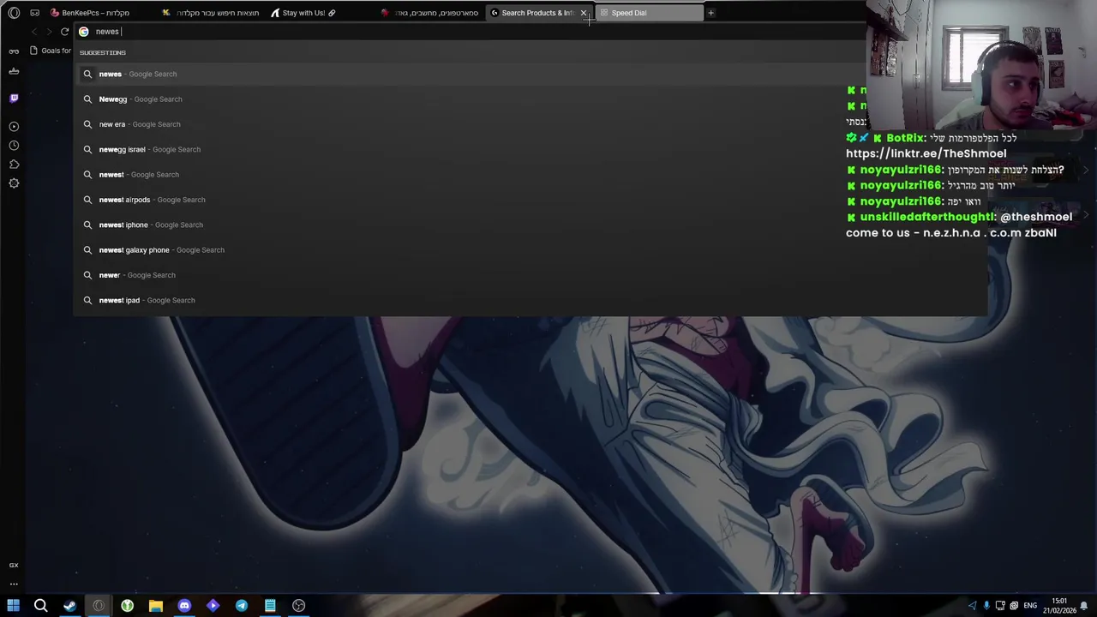Select the "newest galaxy phone" suggestion

point(530,250)
